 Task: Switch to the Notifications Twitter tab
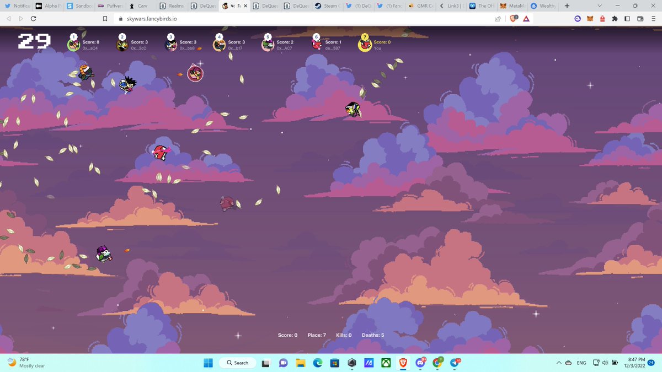[x=17, y=6]
